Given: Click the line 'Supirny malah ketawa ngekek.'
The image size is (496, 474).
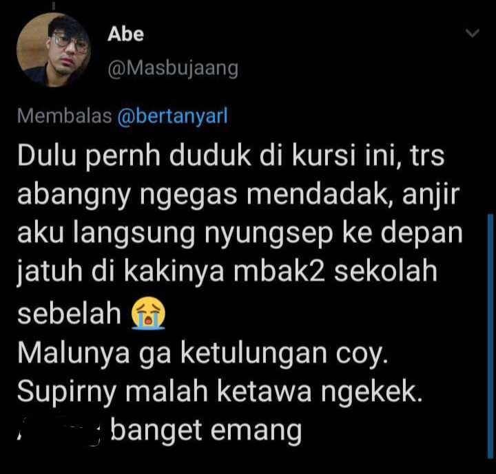Looking at the screenshot, I should [x=220, y=392].
